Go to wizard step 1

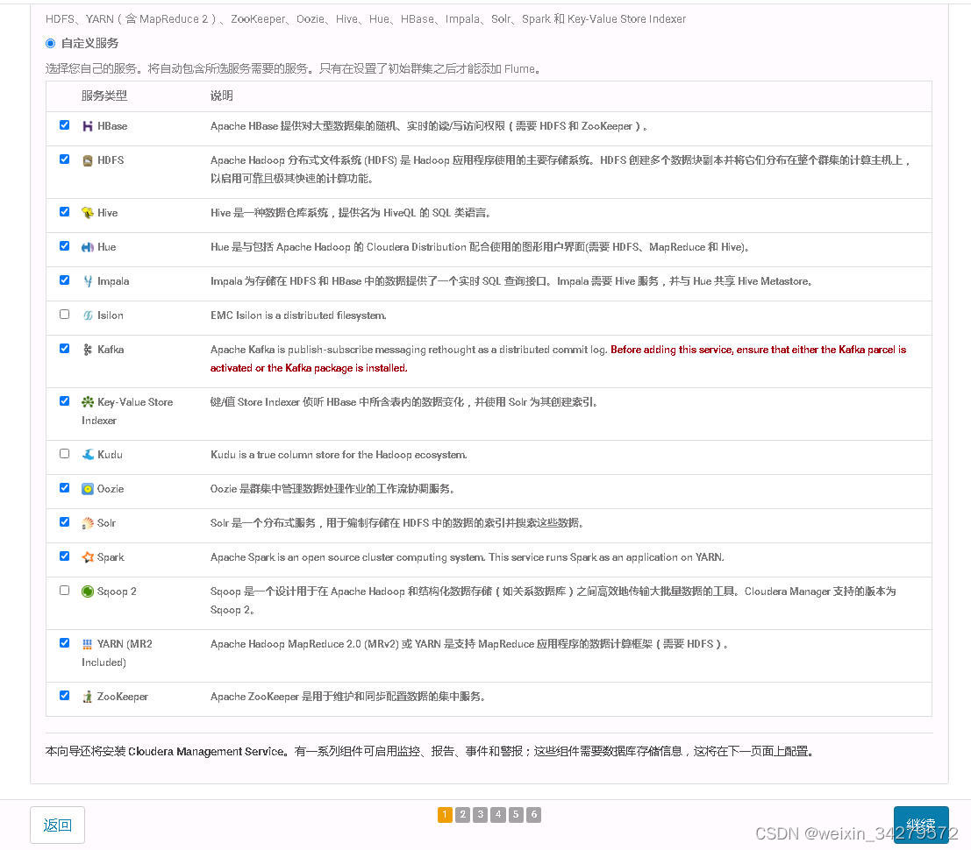tap(445, 815)
